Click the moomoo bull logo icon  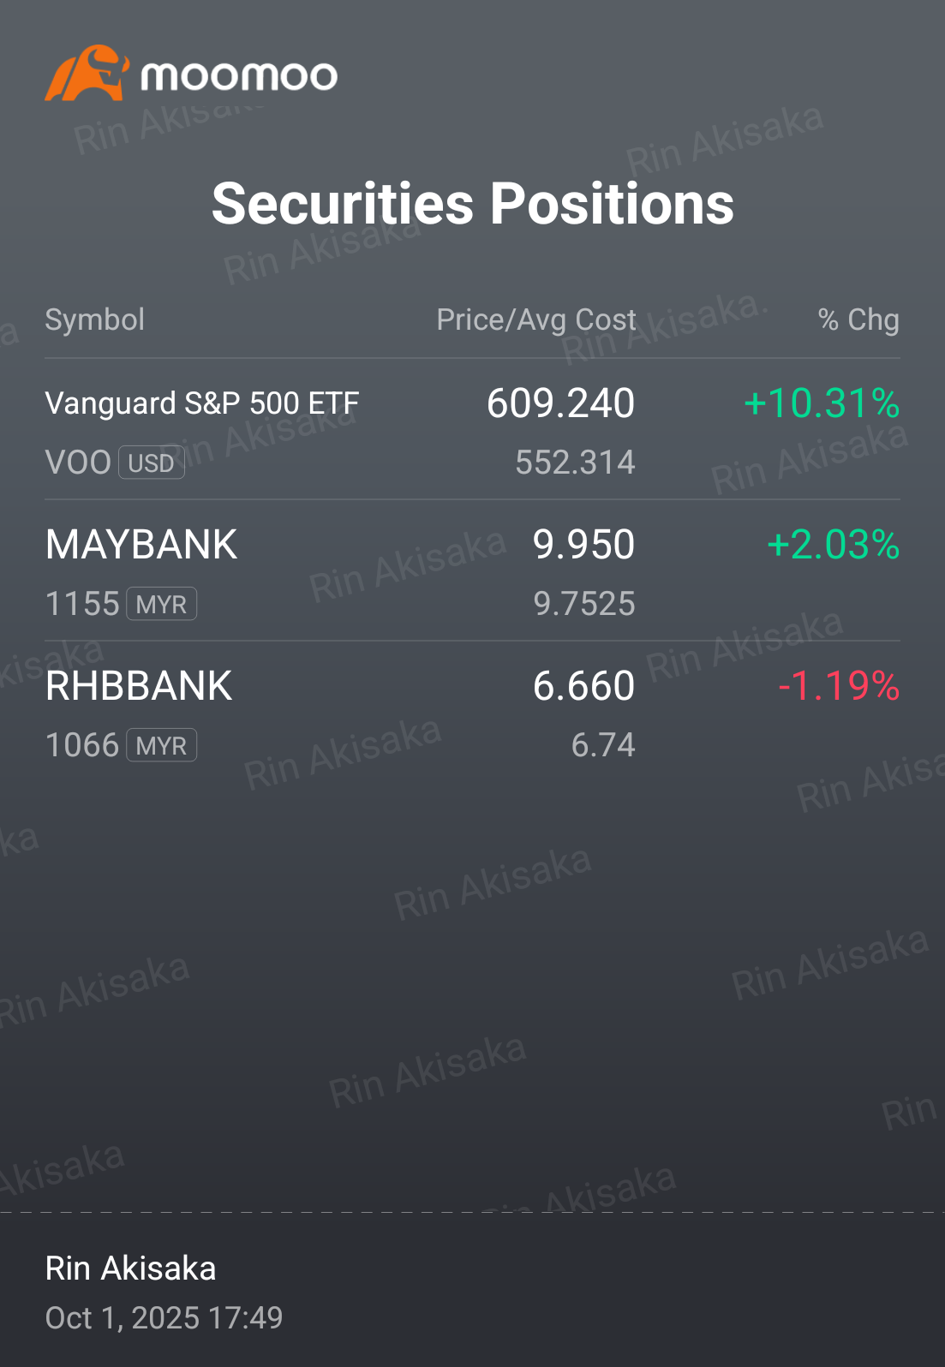[x=87, y=74]
